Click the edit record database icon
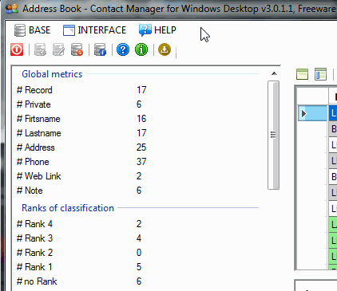This screenshot has height=291, width=337. [58, 49]
